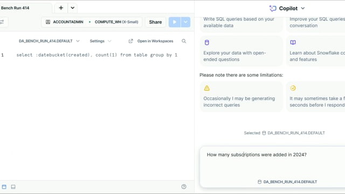
Task: Toggle the bottom panel layout icon
Action: (13, 187)
